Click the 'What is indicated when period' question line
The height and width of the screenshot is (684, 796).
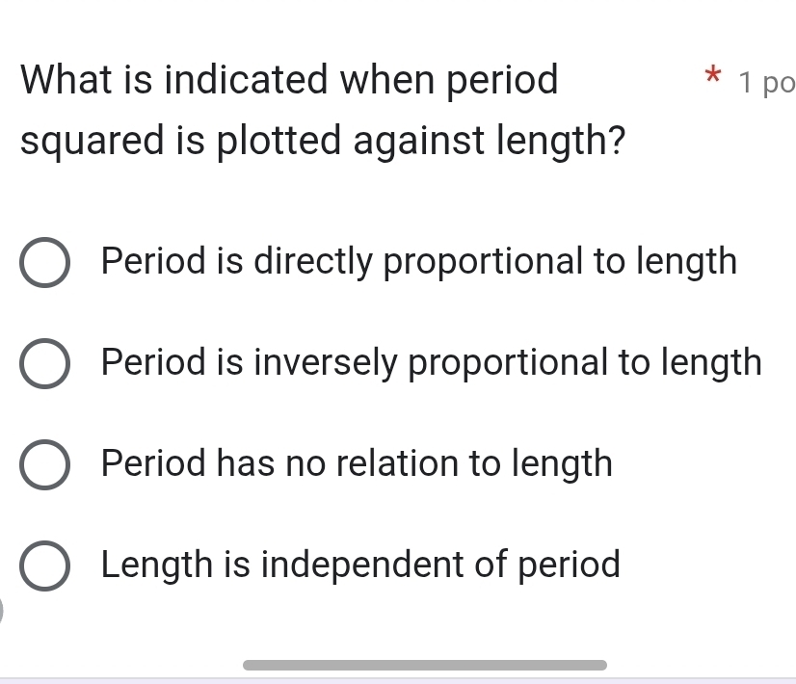[x=289, y=80]
